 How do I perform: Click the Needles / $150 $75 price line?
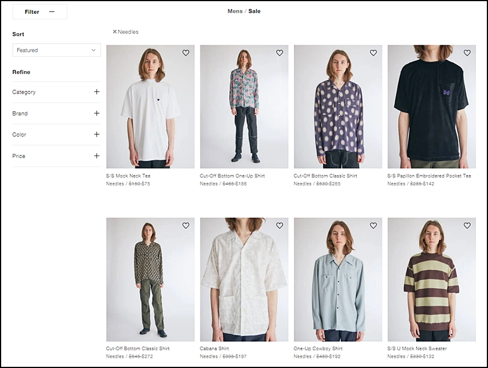click(128, 184)
